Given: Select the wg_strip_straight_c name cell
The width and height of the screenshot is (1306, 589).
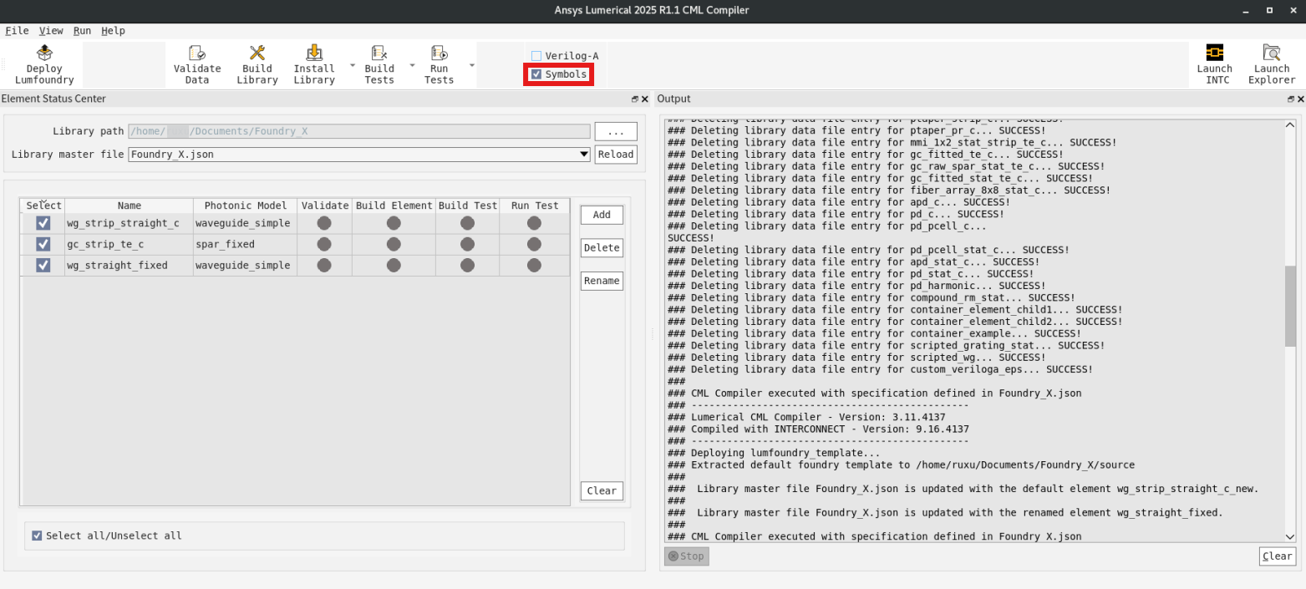Looking at the screenshot, I should point(130,223).
